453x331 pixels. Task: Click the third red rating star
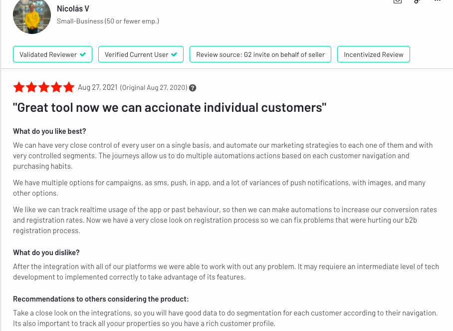[44, 87]
